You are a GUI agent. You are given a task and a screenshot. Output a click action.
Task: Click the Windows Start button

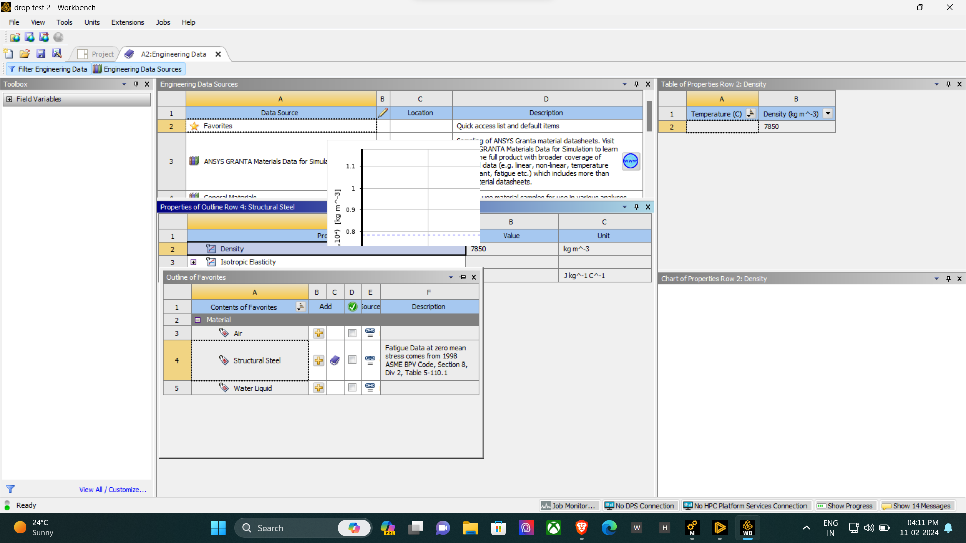pos(218,528)
